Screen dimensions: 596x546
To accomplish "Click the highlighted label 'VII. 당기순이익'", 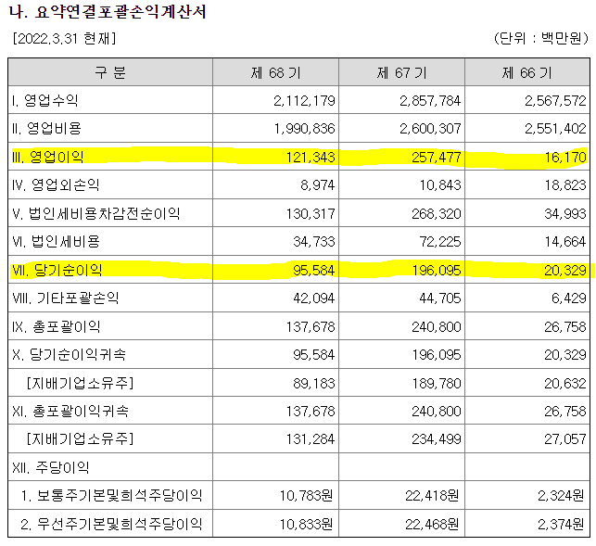I will tap(57, 270).
